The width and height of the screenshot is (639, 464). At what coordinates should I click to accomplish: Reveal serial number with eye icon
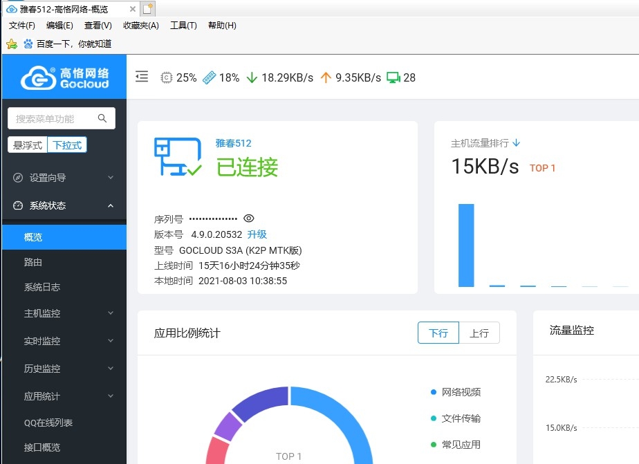click(x=249, y=219)
